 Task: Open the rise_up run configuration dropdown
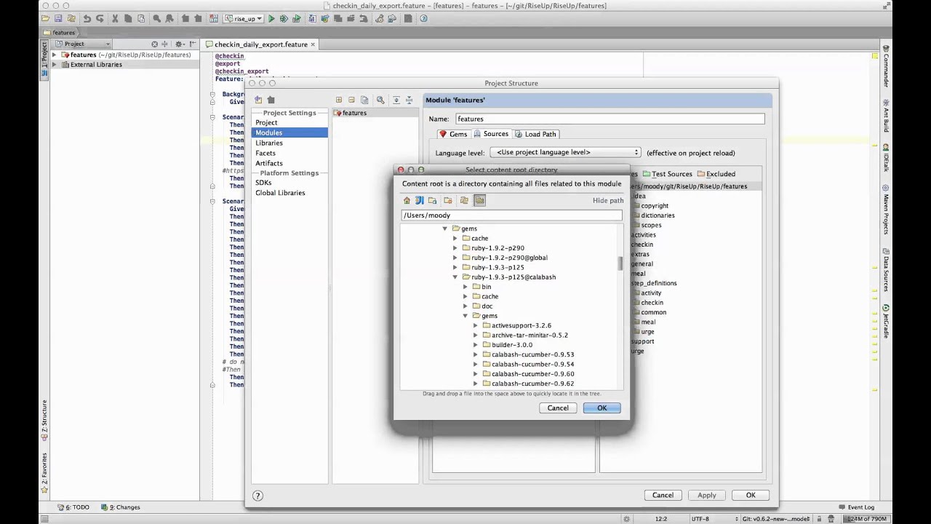click(243, 18)
